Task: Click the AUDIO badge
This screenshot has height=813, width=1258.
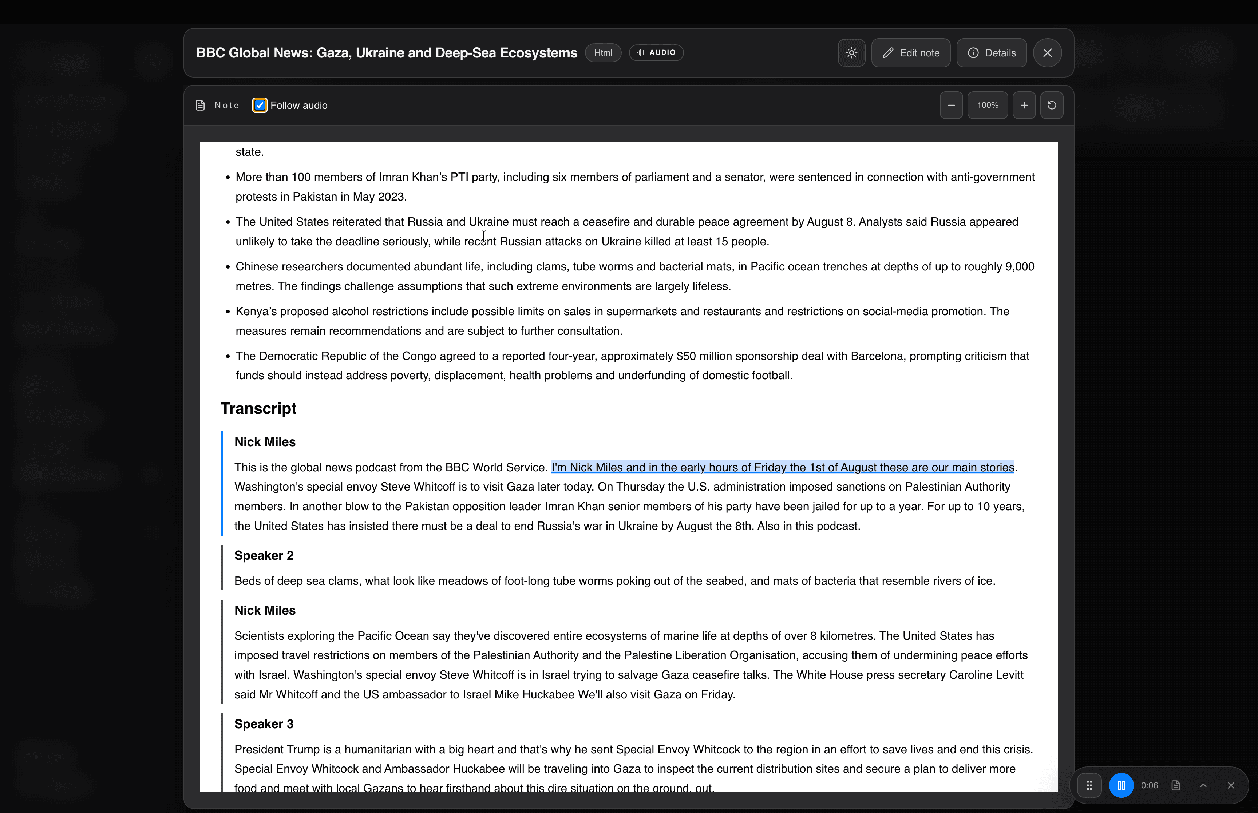Action: click(656, 53)
